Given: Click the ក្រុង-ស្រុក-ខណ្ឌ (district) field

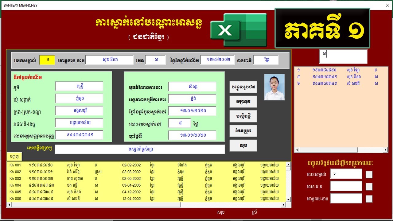Looking at the screenshot, I should click(79, 110).
